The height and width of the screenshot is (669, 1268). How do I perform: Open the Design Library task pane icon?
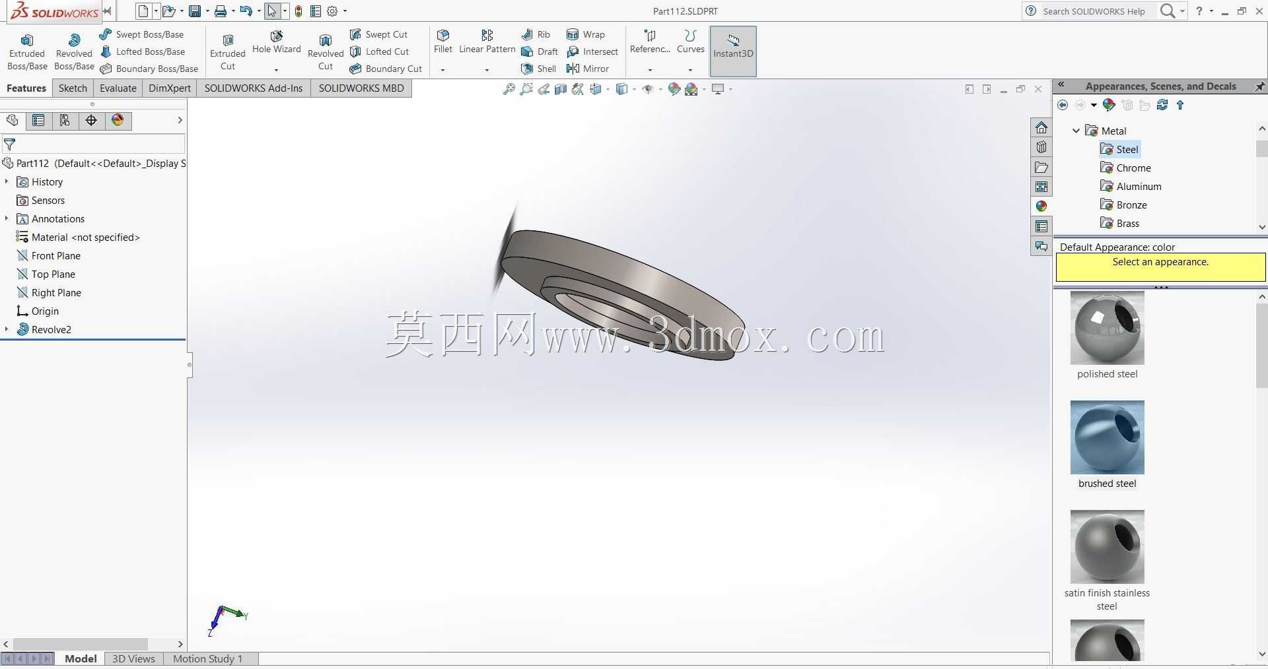1041,147
